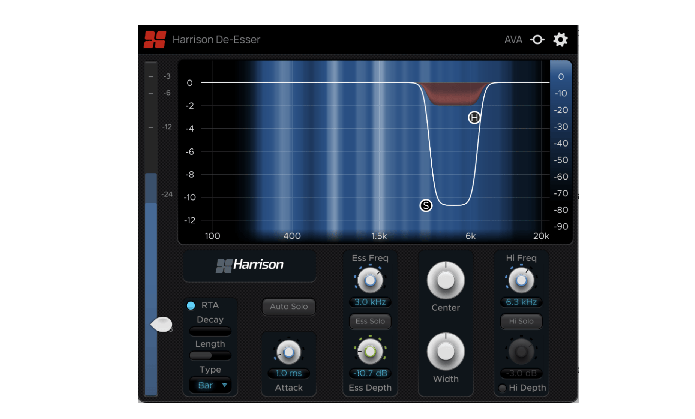695x419 pixels.
Task: Expand the Bar type selector arrow
Action: point(225,385)
